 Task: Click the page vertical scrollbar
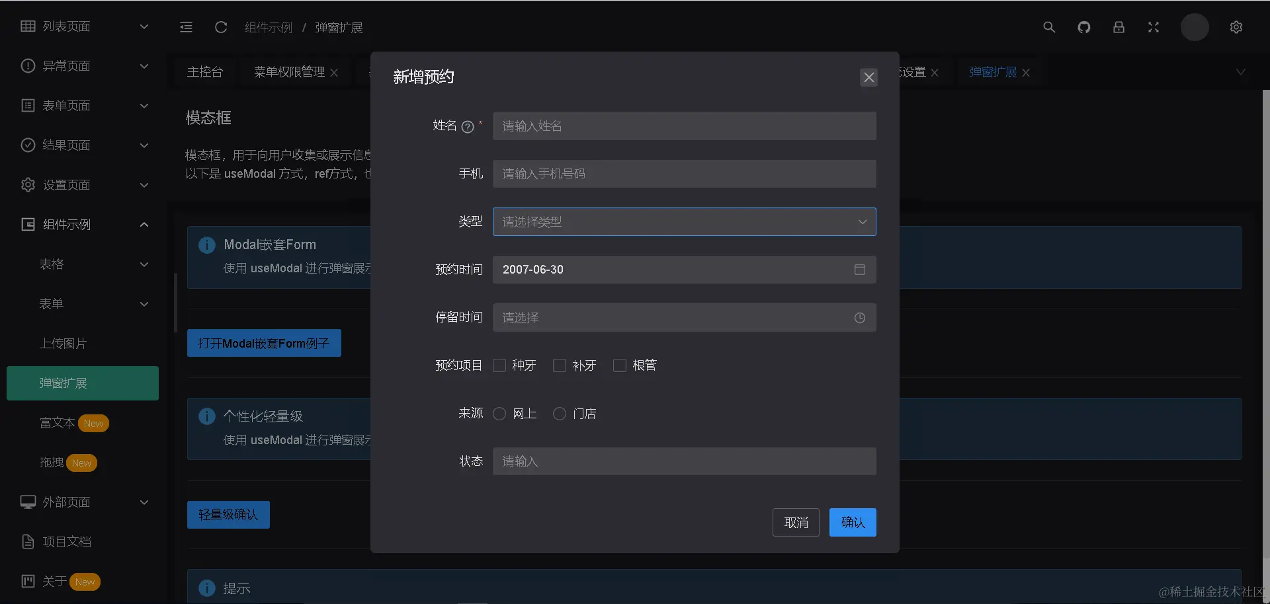coord(1266,324)
